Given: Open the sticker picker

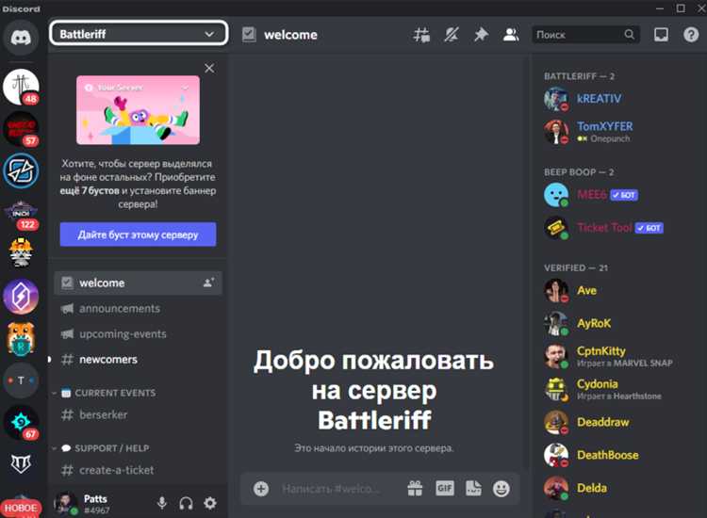Looking at the screenshot, I should pos(473,489).
